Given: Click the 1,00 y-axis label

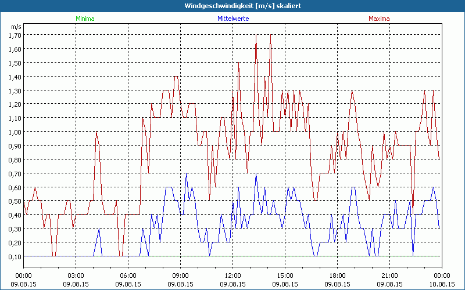Looking at the screenshot, I should pyautogui.click(x=15, y=132).
